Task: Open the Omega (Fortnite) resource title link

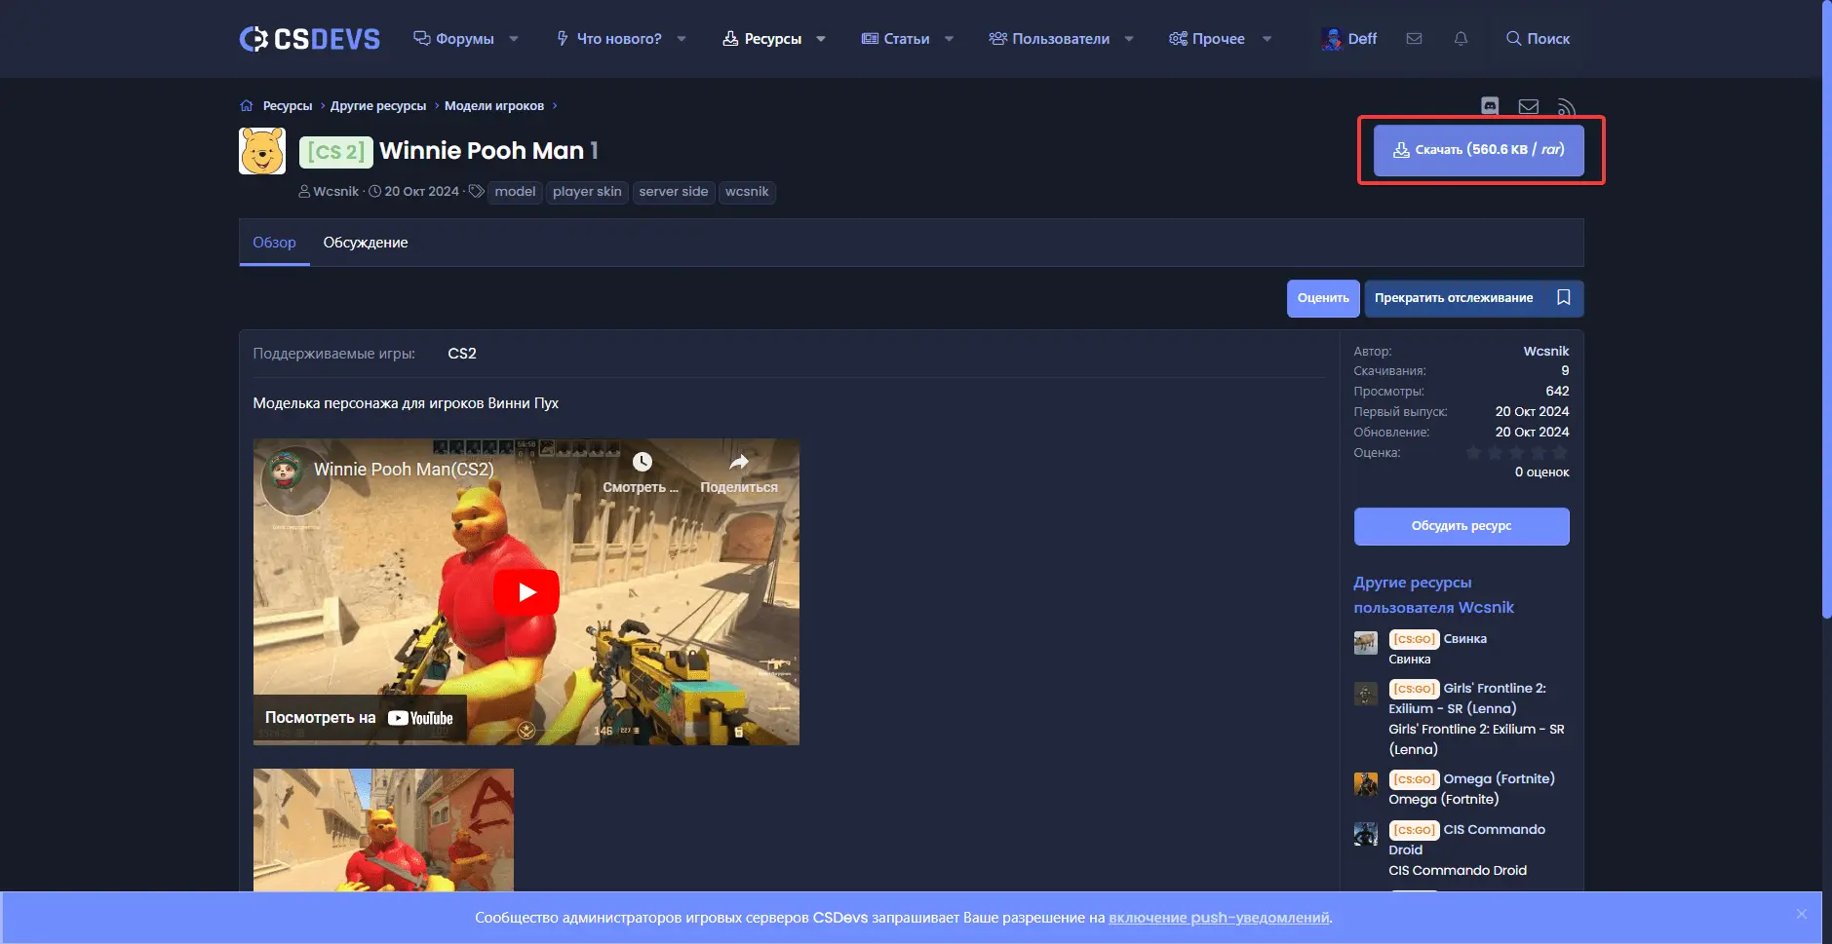Action: click(x=1499, y=779)
